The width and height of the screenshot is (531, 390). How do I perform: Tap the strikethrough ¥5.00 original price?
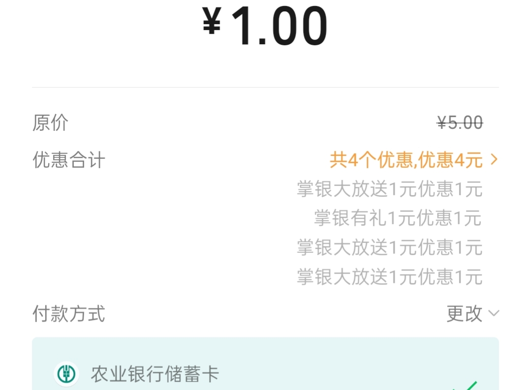460,122
